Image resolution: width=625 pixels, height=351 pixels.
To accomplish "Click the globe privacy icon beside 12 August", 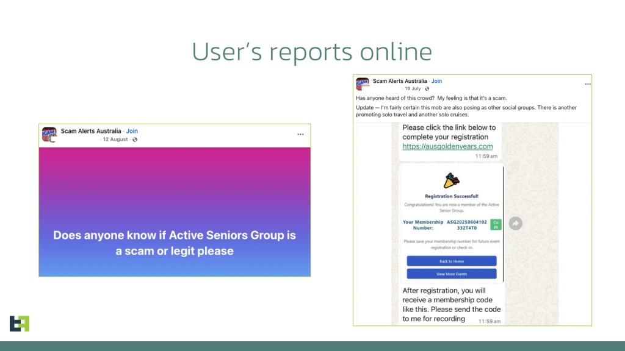I will click(x=135, y=140).
